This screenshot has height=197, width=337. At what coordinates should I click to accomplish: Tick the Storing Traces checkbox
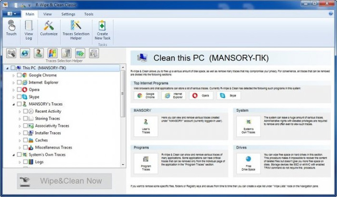pyautogui.click(x=25, y=119)
